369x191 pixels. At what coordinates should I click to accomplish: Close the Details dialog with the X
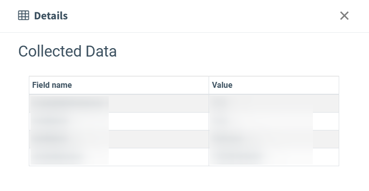pos(344,16)
